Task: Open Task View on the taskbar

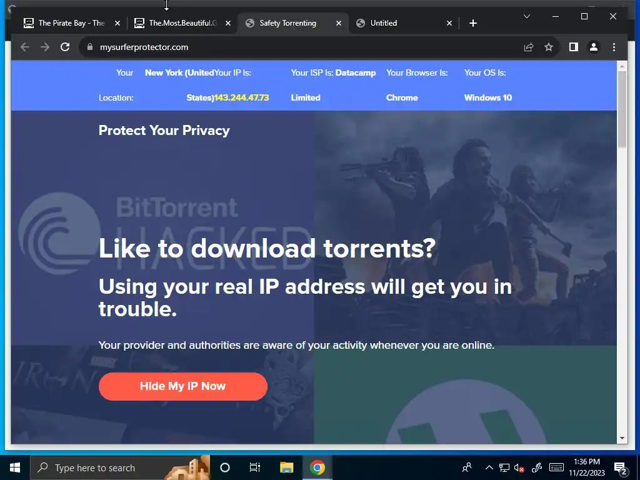Action: click(255, 467)
